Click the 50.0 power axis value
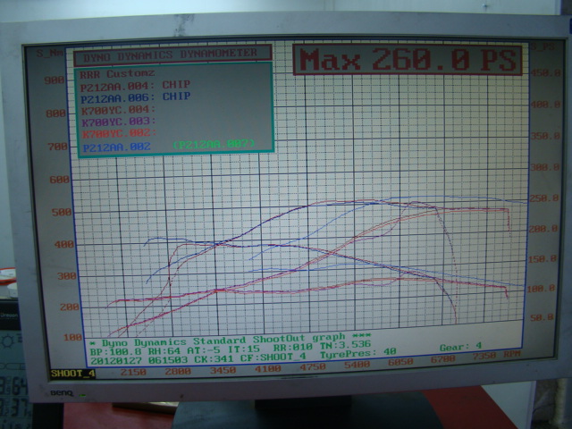Viewport: 572px width, 429px height. click(543, 318)
